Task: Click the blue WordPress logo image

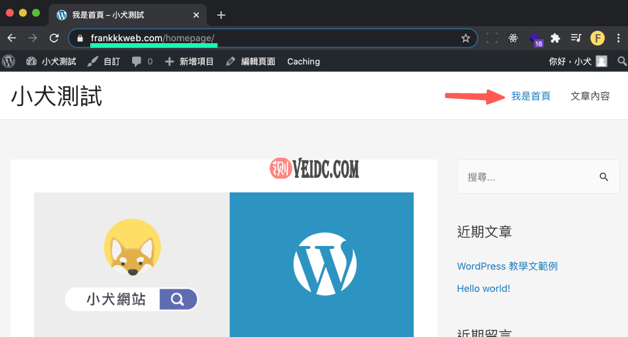Action: click(x=322, y=264)
